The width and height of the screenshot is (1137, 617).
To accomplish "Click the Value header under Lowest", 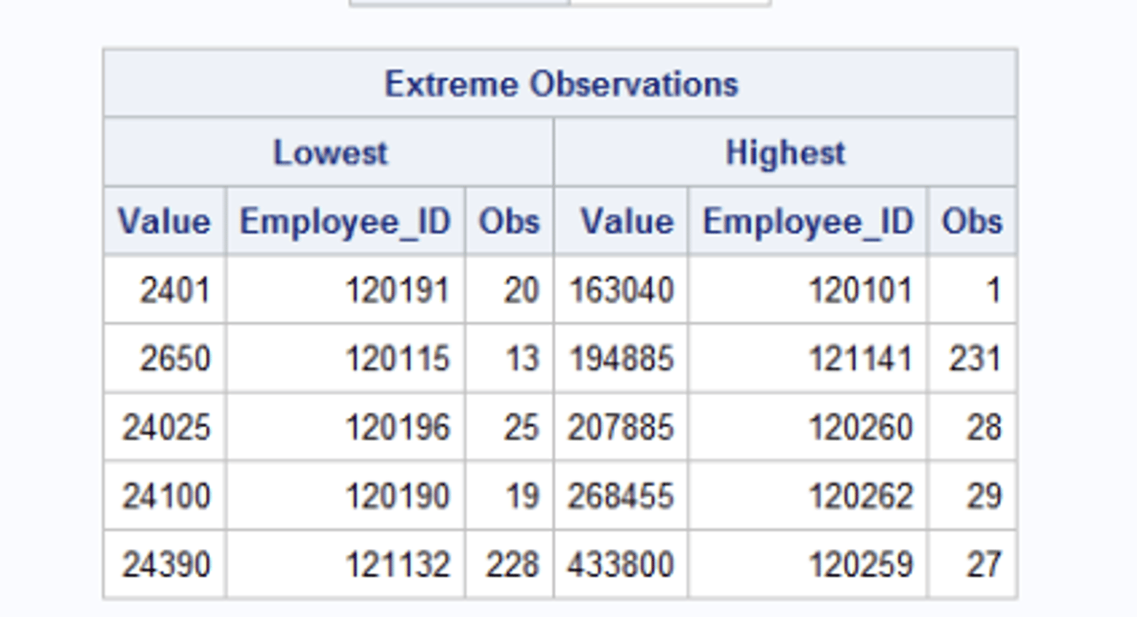I will tap(164, 221).
